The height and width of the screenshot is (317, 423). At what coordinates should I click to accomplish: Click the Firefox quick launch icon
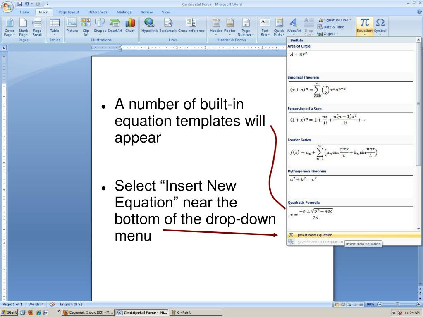pyautogui.click(x=31, y=312)
